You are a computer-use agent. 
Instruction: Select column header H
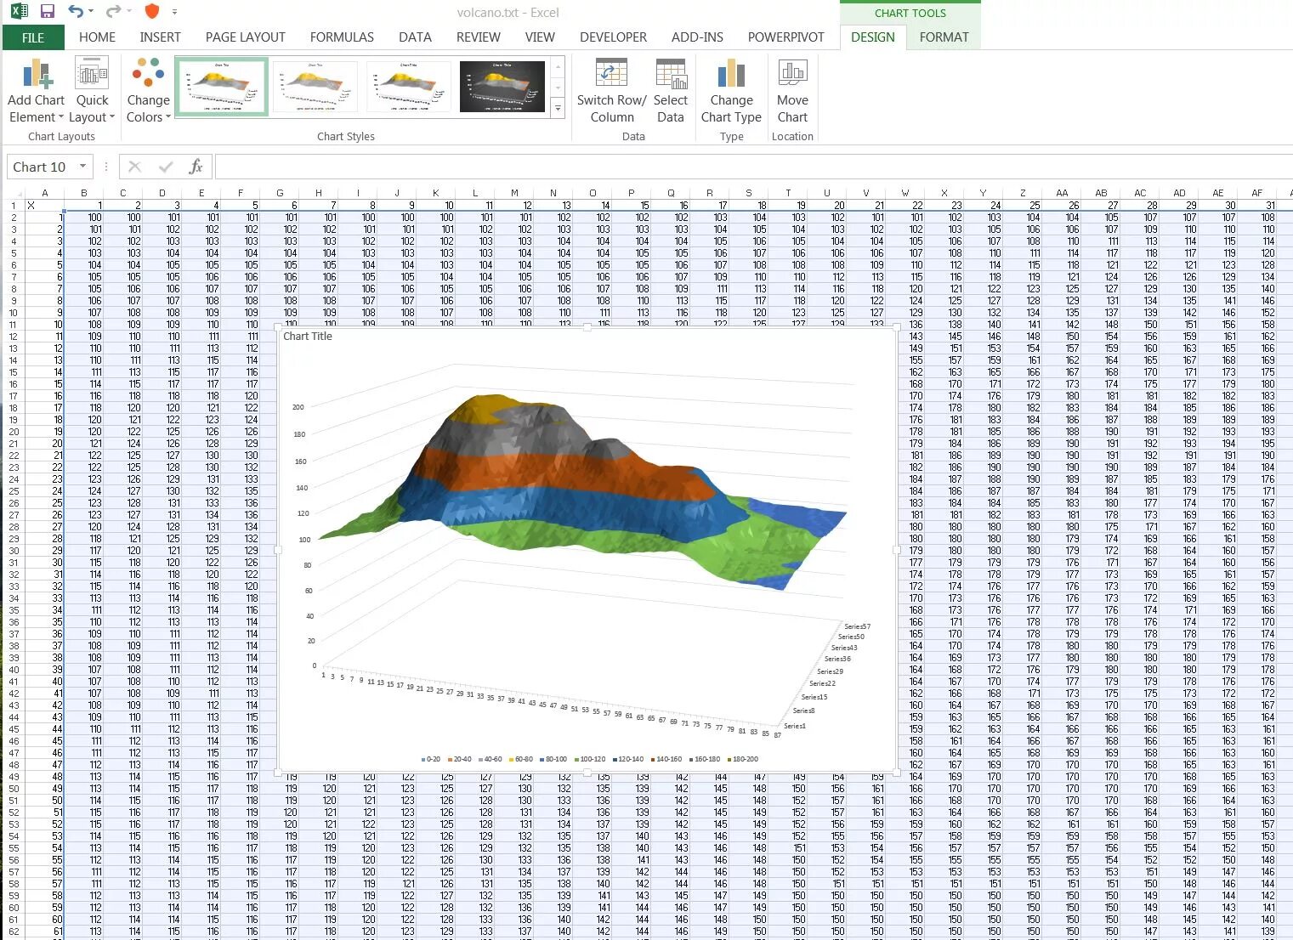319,193
